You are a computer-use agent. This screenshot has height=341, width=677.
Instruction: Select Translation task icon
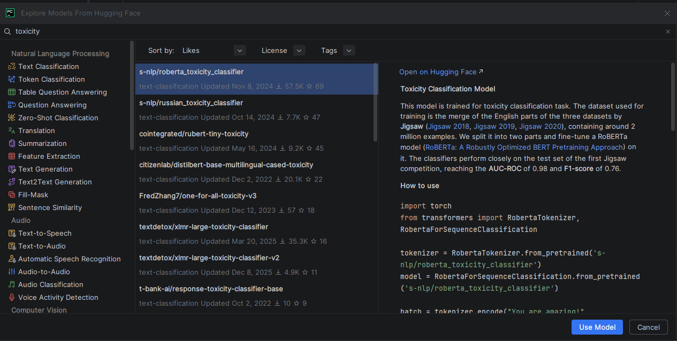(12, 130)
